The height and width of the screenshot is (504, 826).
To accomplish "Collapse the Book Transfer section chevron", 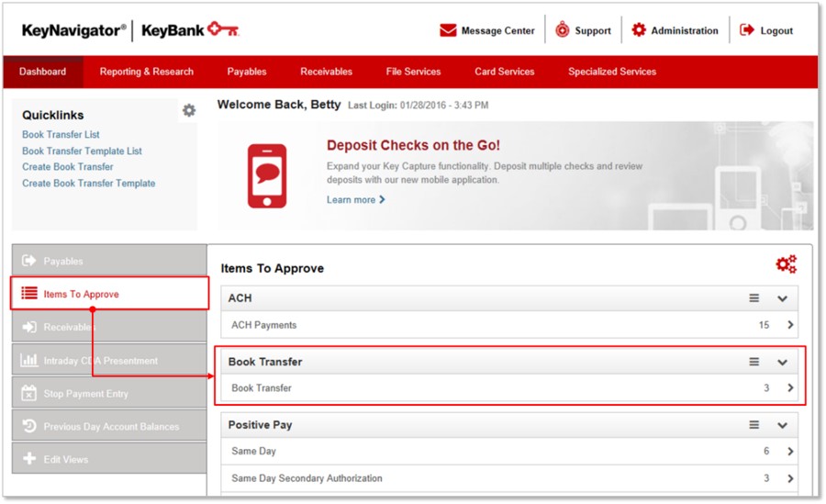I will [782, 363].
